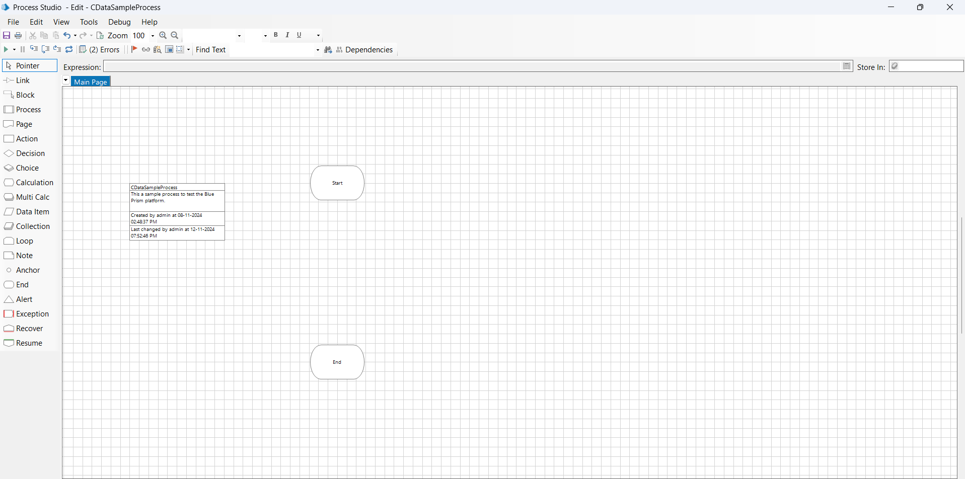Screen dimensions: 965x479
Task: Click the red breakpoint flag icon
Action: (134, 49)
